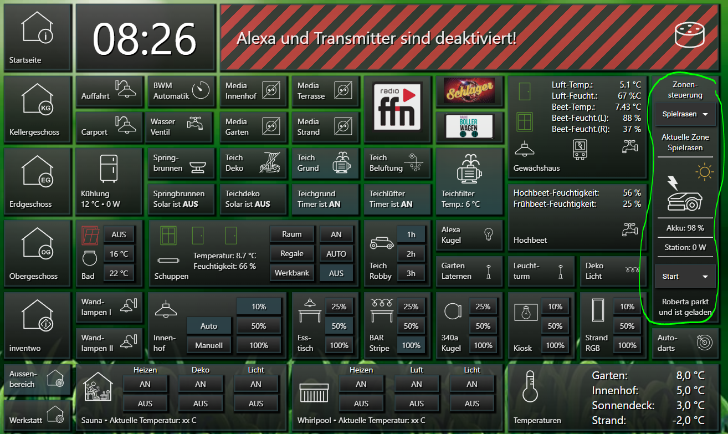This screenshot has height=434, width=728.
Task: Toggle Wandlampen II
Action: coord(109,343)
